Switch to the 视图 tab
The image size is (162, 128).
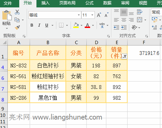click(x=143, y=3)
